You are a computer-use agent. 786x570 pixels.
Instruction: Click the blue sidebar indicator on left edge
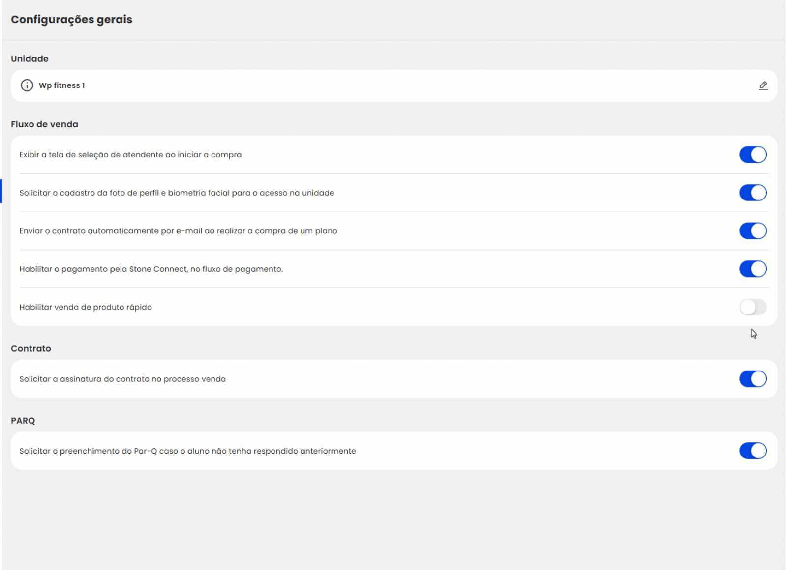(1, 191)
